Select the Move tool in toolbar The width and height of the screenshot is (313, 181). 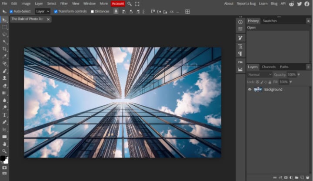point(5,20)
